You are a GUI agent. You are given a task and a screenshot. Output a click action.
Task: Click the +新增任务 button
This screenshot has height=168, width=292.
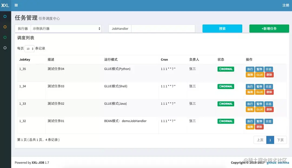click(x=269, y=28)
